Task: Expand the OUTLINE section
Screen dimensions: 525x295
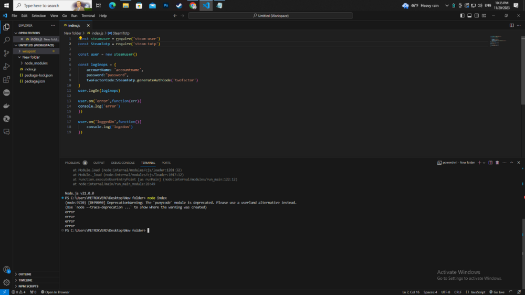Action: coord(25,274)
